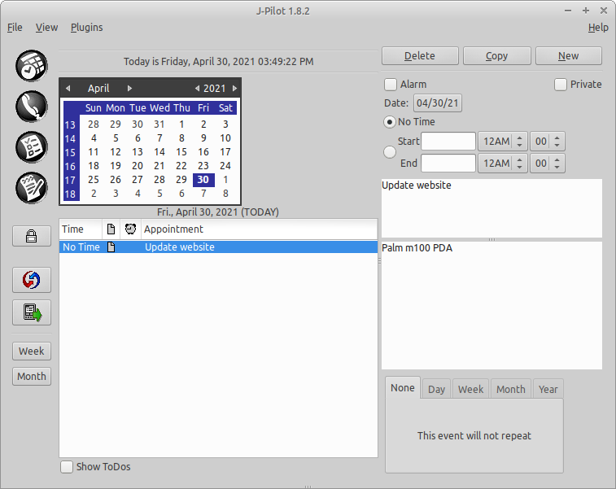Go to previous month arrow
Screen dimensions: 616x489
coord(68,89)
